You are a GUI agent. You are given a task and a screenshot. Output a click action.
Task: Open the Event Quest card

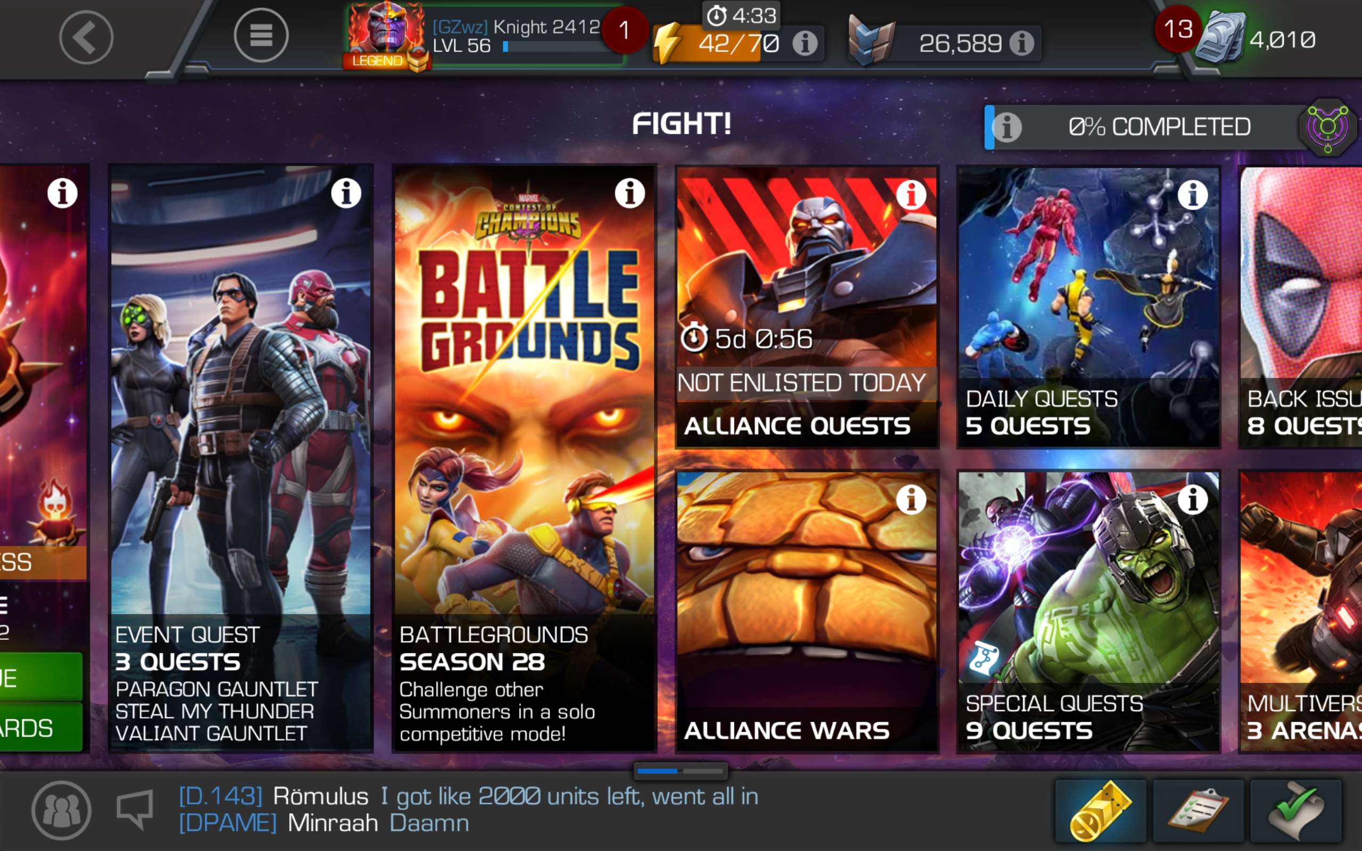pyautogui.click(x=241, y=458)
